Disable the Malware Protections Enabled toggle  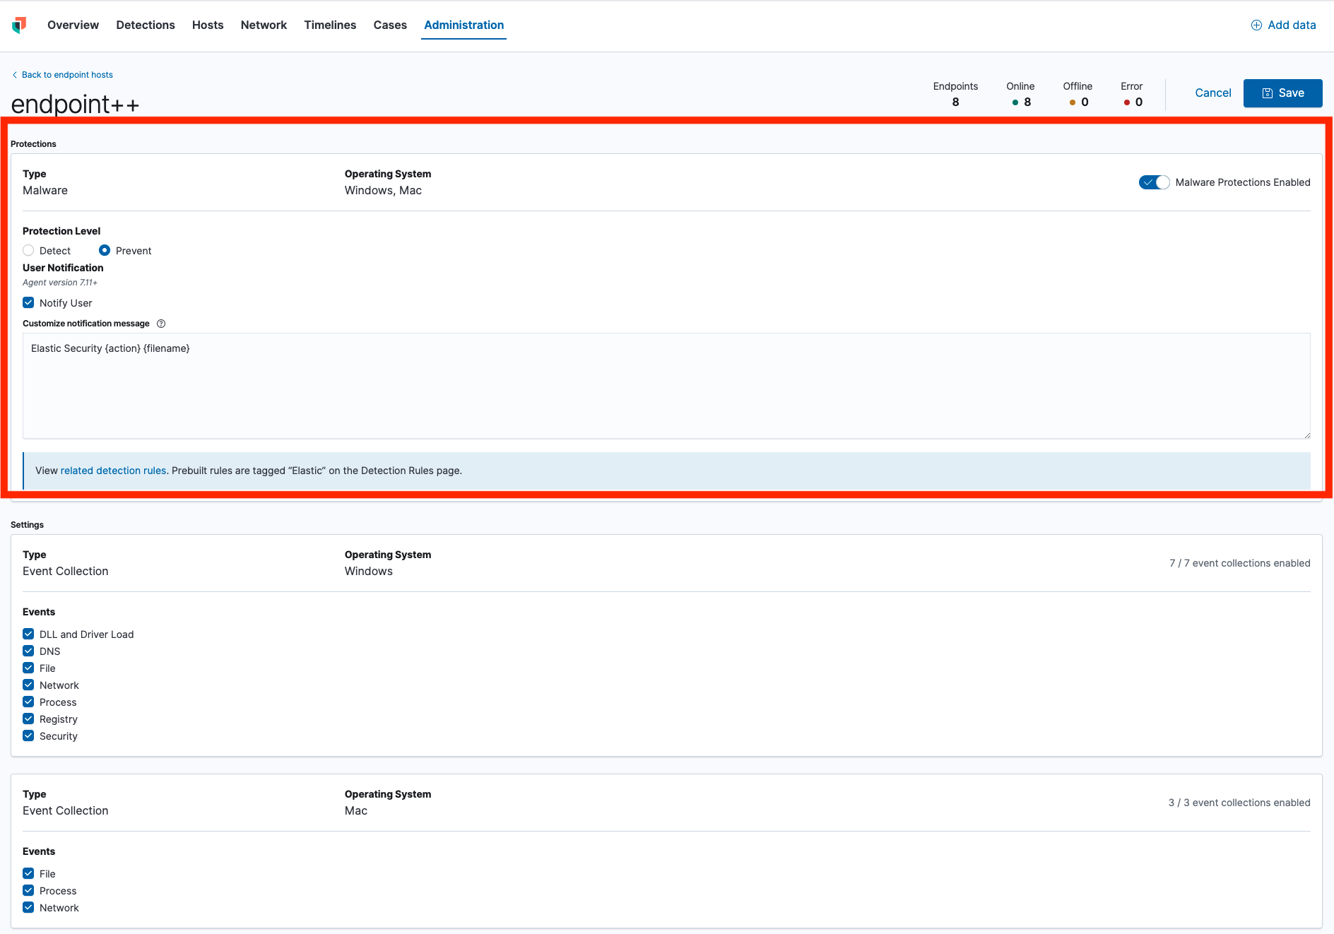[x=1154, y=182]
